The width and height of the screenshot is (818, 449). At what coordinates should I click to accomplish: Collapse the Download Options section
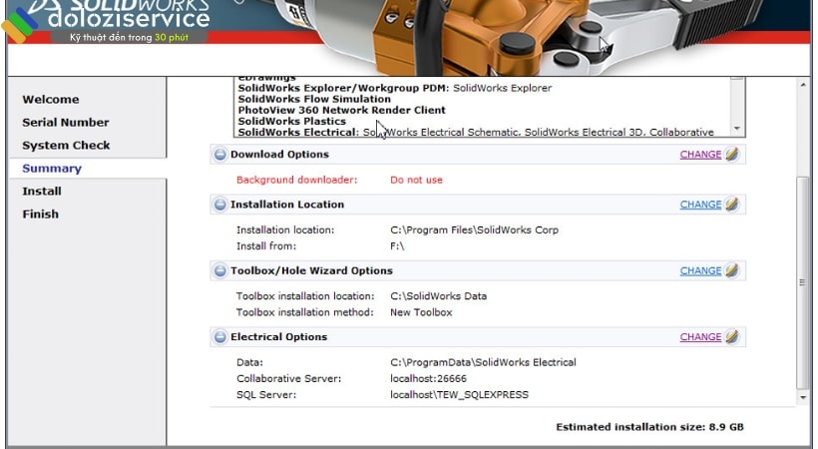tap(220, 155)
